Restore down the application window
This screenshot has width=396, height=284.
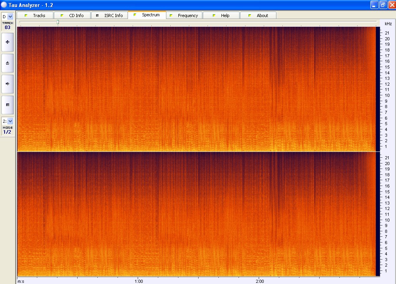[x=382, y=5]
